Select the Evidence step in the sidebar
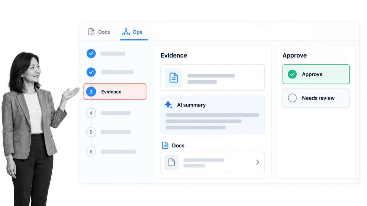This screenshot has width=367, height=206. pyautogui.click(x=115, y=92)
